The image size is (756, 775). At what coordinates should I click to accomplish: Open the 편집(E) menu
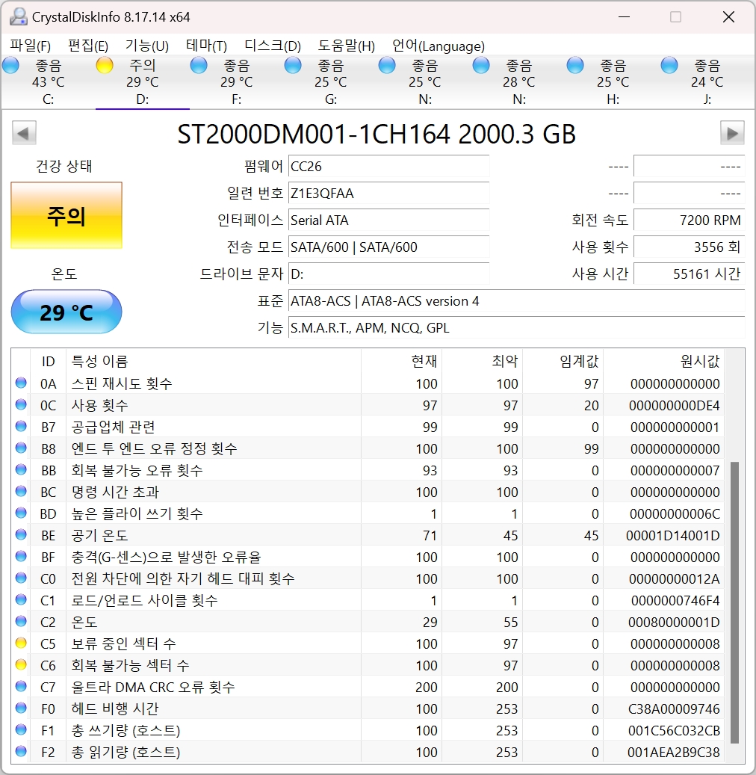coord(88,46)
